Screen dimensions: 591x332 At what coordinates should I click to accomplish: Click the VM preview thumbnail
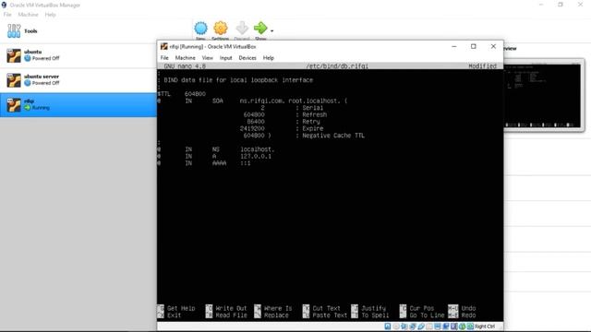tap(543, 95)
